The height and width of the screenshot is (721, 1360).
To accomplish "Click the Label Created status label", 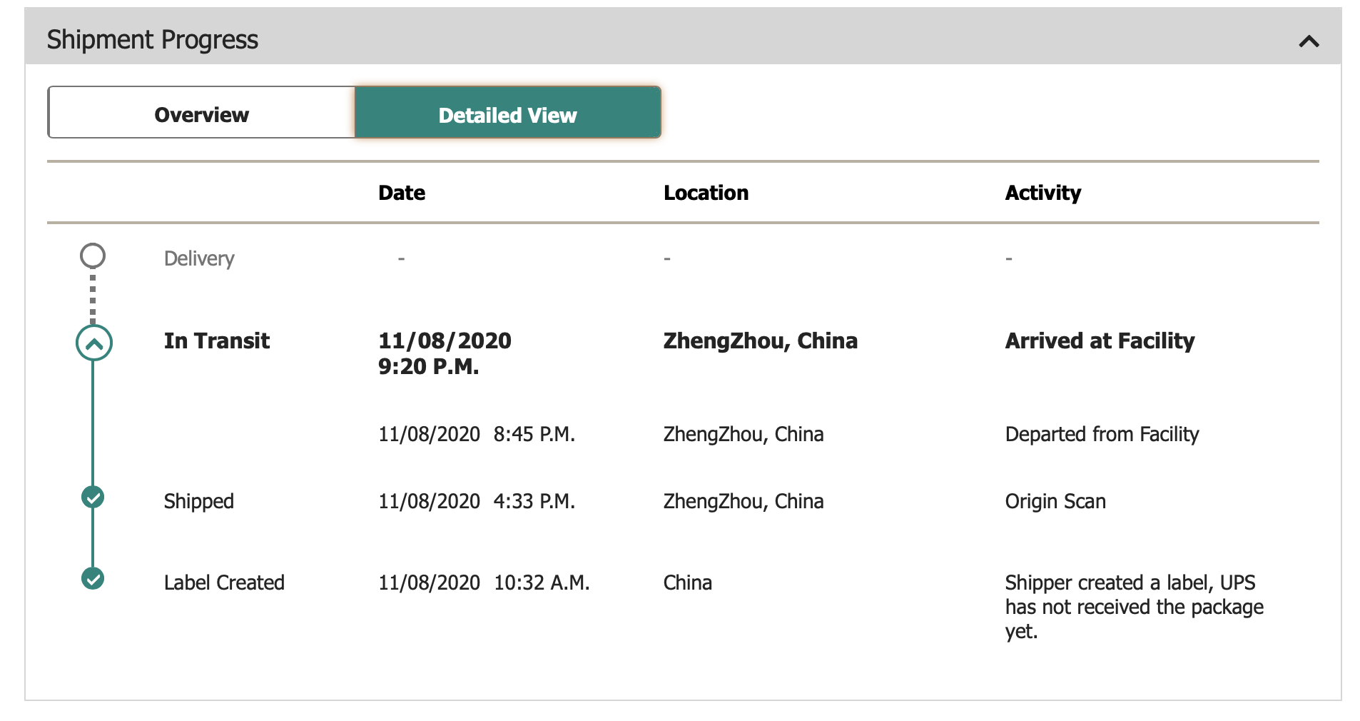I will (x=224, y=583).
